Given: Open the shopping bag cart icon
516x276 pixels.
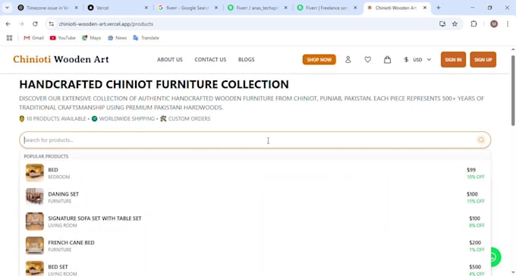Looking at the screenshot, I should point(387,60).
